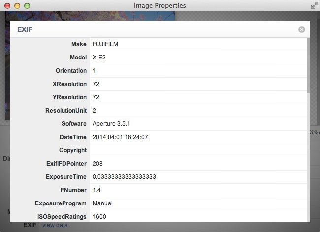This screenshot has width=320, height=232.
Task: Click the XResolution field label
Action: pos(69,84)
